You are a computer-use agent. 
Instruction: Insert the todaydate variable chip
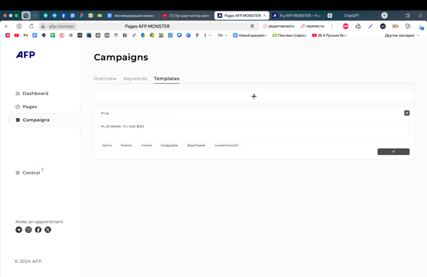170,145
